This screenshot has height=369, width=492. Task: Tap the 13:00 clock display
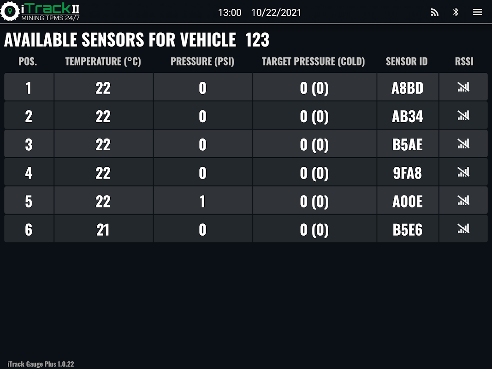(230, 12)
